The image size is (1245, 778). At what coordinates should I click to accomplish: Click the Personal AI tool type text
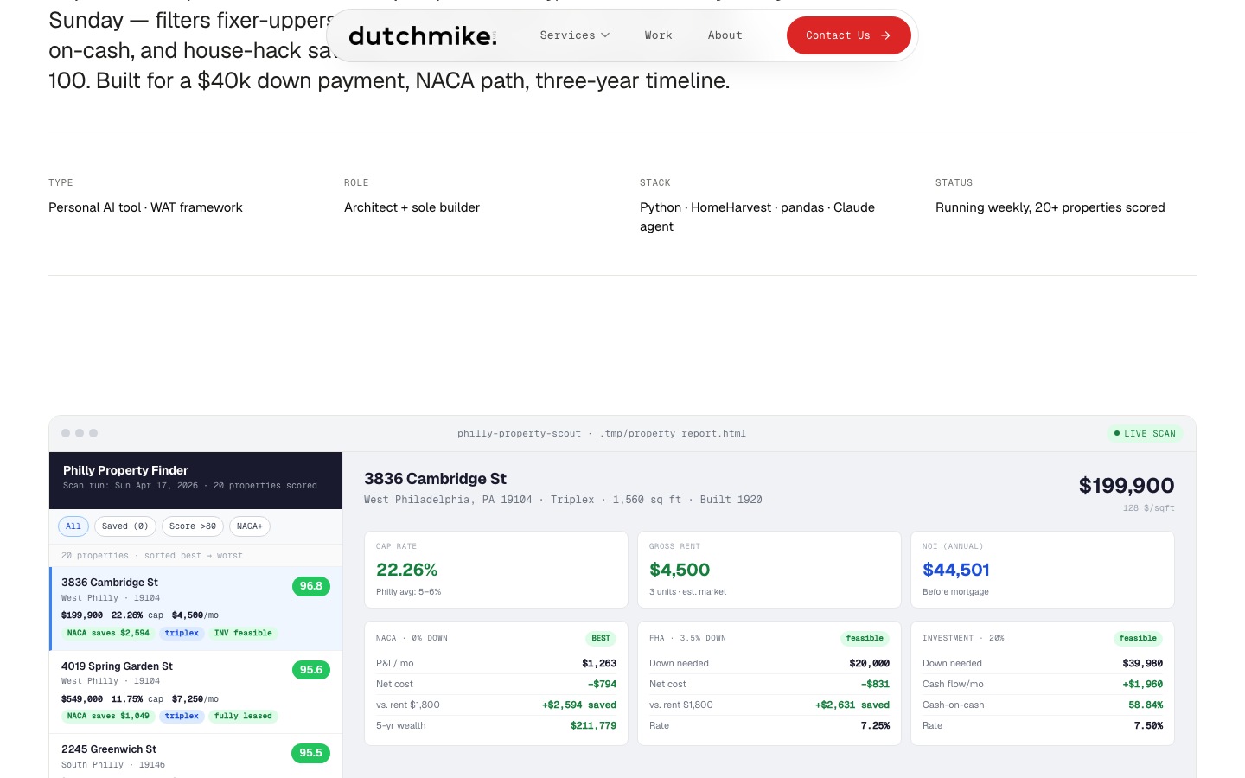pyautogui.click(x=145, y=207)
